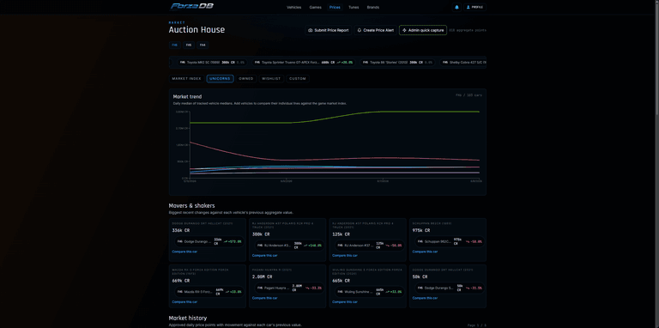Image resolution: width=659 pixels, height=328 pixels.
Task: Click the Submit Price Report camera icon
Action: tap(310, 30)
